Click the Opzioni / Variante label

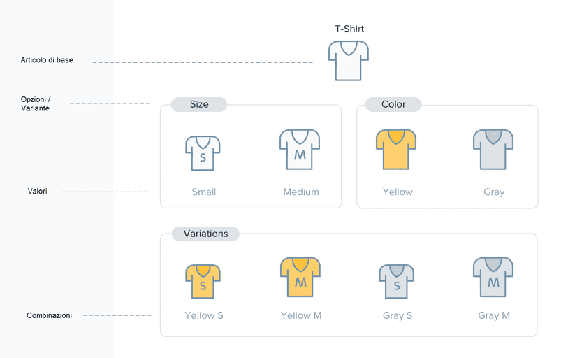(x=36, y=103)
